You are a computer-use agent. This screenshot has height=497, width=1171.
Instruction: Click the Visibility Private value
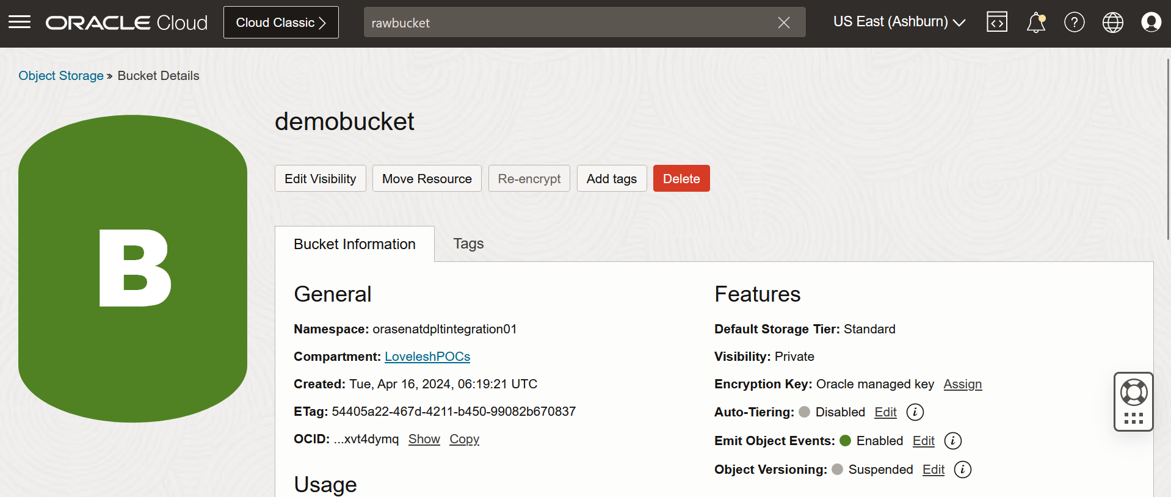(x=794, y=357)
